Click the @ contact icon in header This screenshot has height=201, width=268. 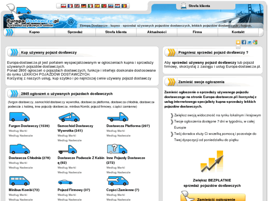pyautogui.click(x=70, y=22)
